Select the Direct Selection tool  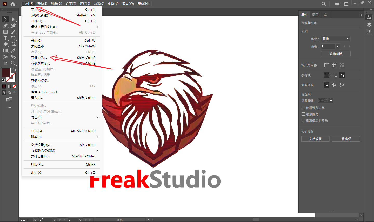click(x=14, y=20)
